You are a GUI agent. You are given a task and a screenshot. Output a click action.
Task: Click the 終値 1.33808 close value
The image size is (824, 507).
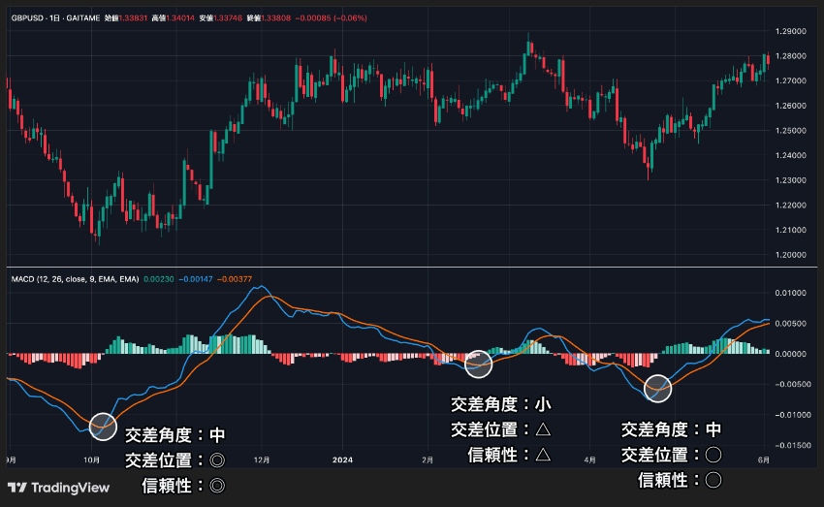(x=269, y=17)
